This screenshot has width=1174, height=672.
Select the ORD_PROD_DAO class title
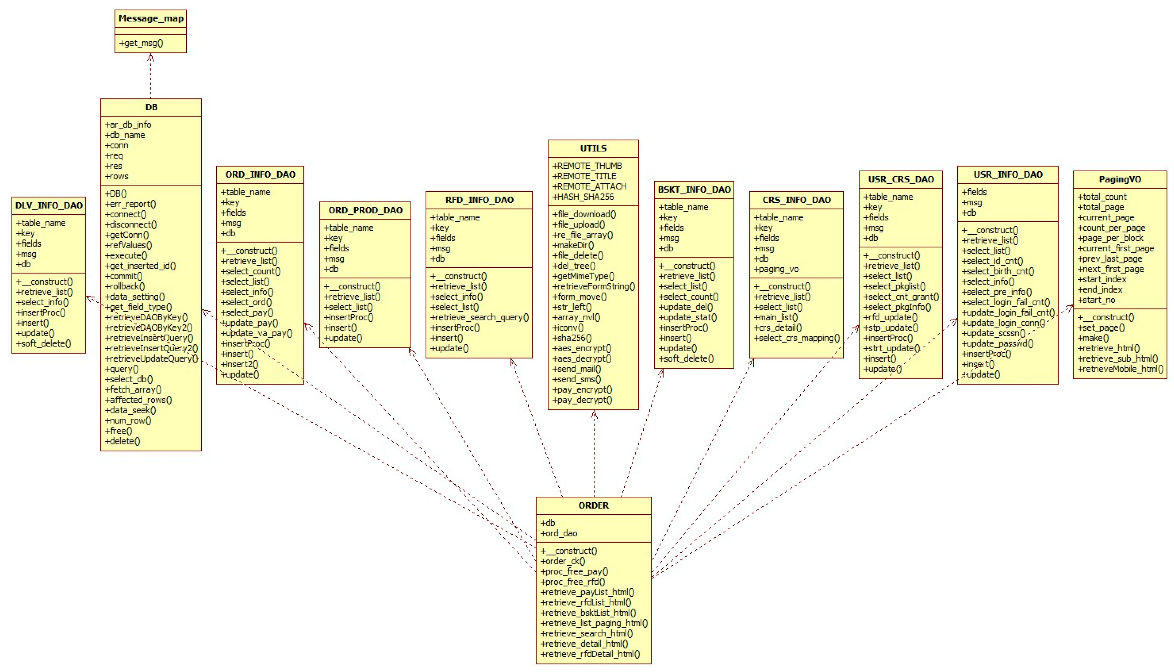[365, 210]
